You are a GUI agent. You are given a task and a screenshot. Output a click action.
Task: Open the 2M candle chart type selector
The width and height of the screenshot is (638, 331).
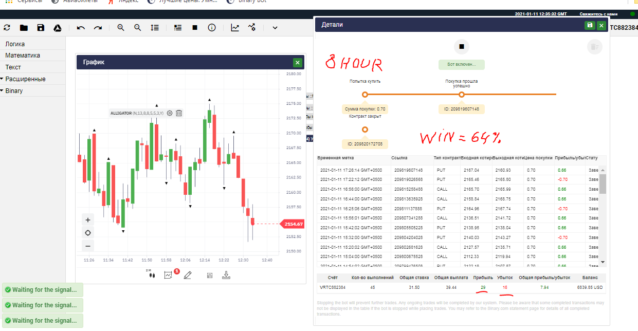point(151,274)
